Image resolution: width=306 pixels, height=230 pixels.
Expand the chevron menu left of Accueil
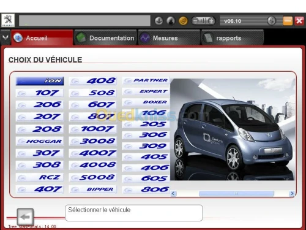tap(5, 37)
